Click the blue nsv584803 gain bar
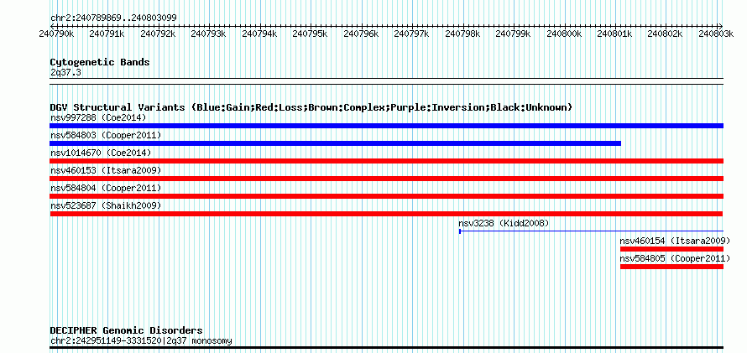Image resolution: width=747 pixels, height=353 pixels. point(336,143)
